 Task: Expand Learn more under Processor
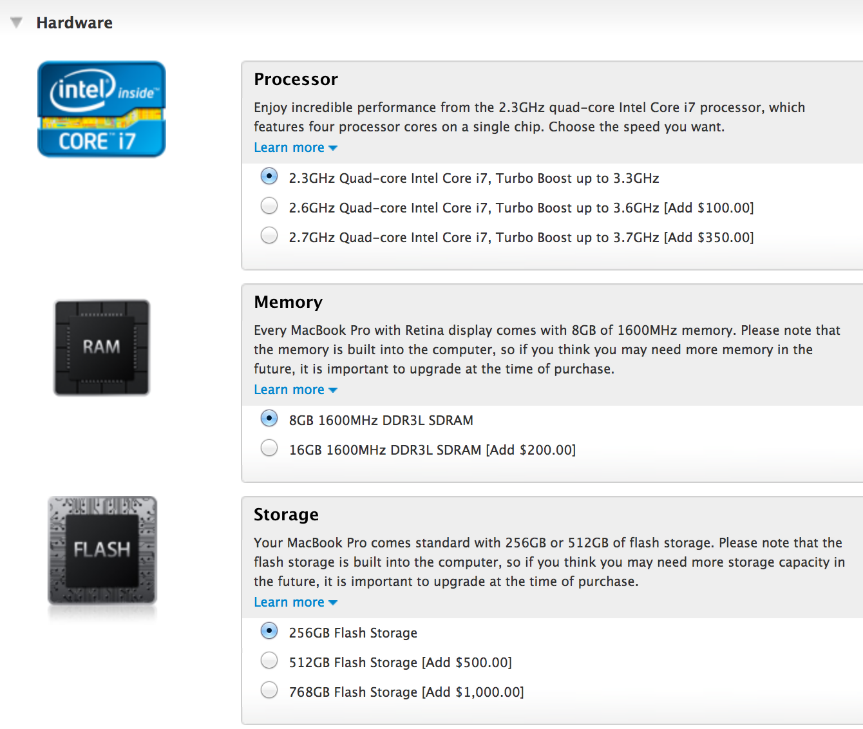tap(296, 147)
